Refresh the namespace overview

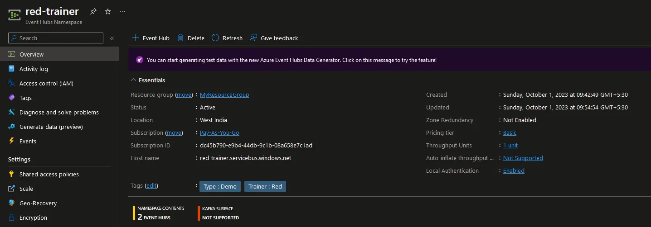click(227, 38)
